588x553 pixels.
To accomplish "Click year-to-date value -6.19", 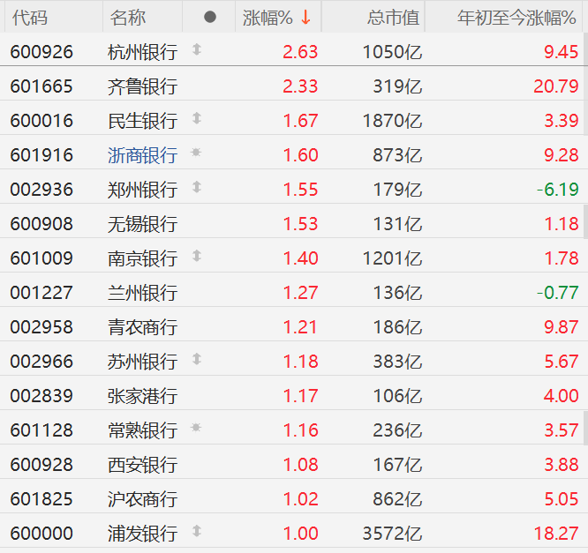I will coord(558,190).
